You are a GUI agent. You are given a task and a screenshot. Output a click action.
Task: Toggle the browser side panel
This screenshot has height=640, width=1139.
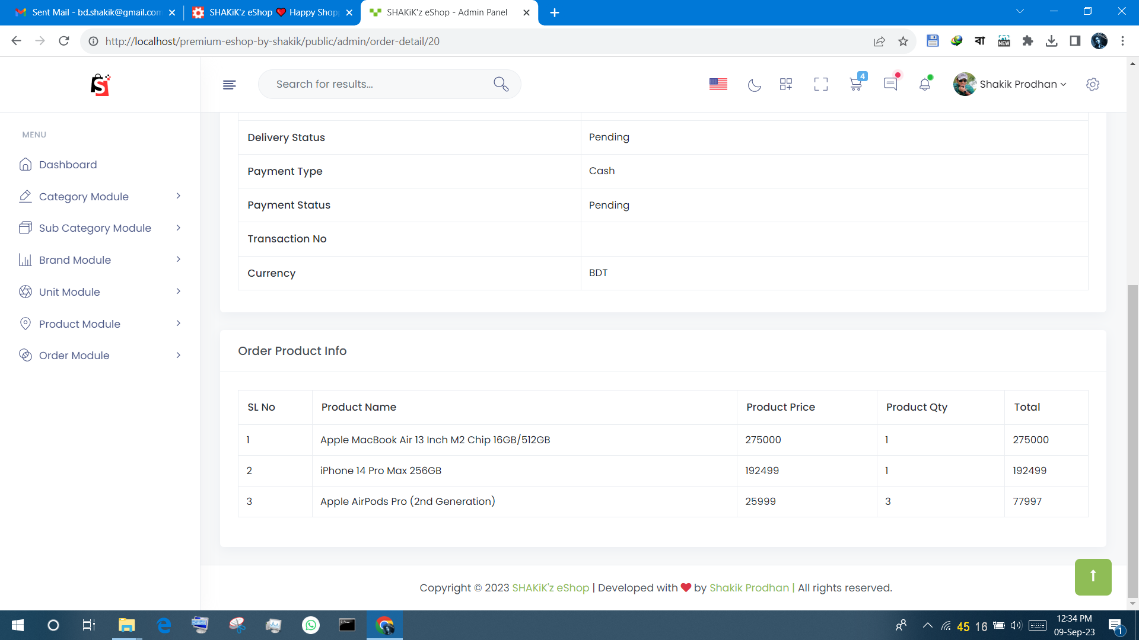coord(1075,41)
